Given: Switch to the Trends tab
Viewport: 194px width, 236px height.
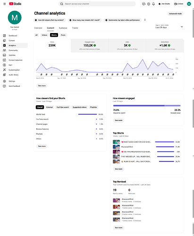Looking at the screenshot, I should click(75, 28).
